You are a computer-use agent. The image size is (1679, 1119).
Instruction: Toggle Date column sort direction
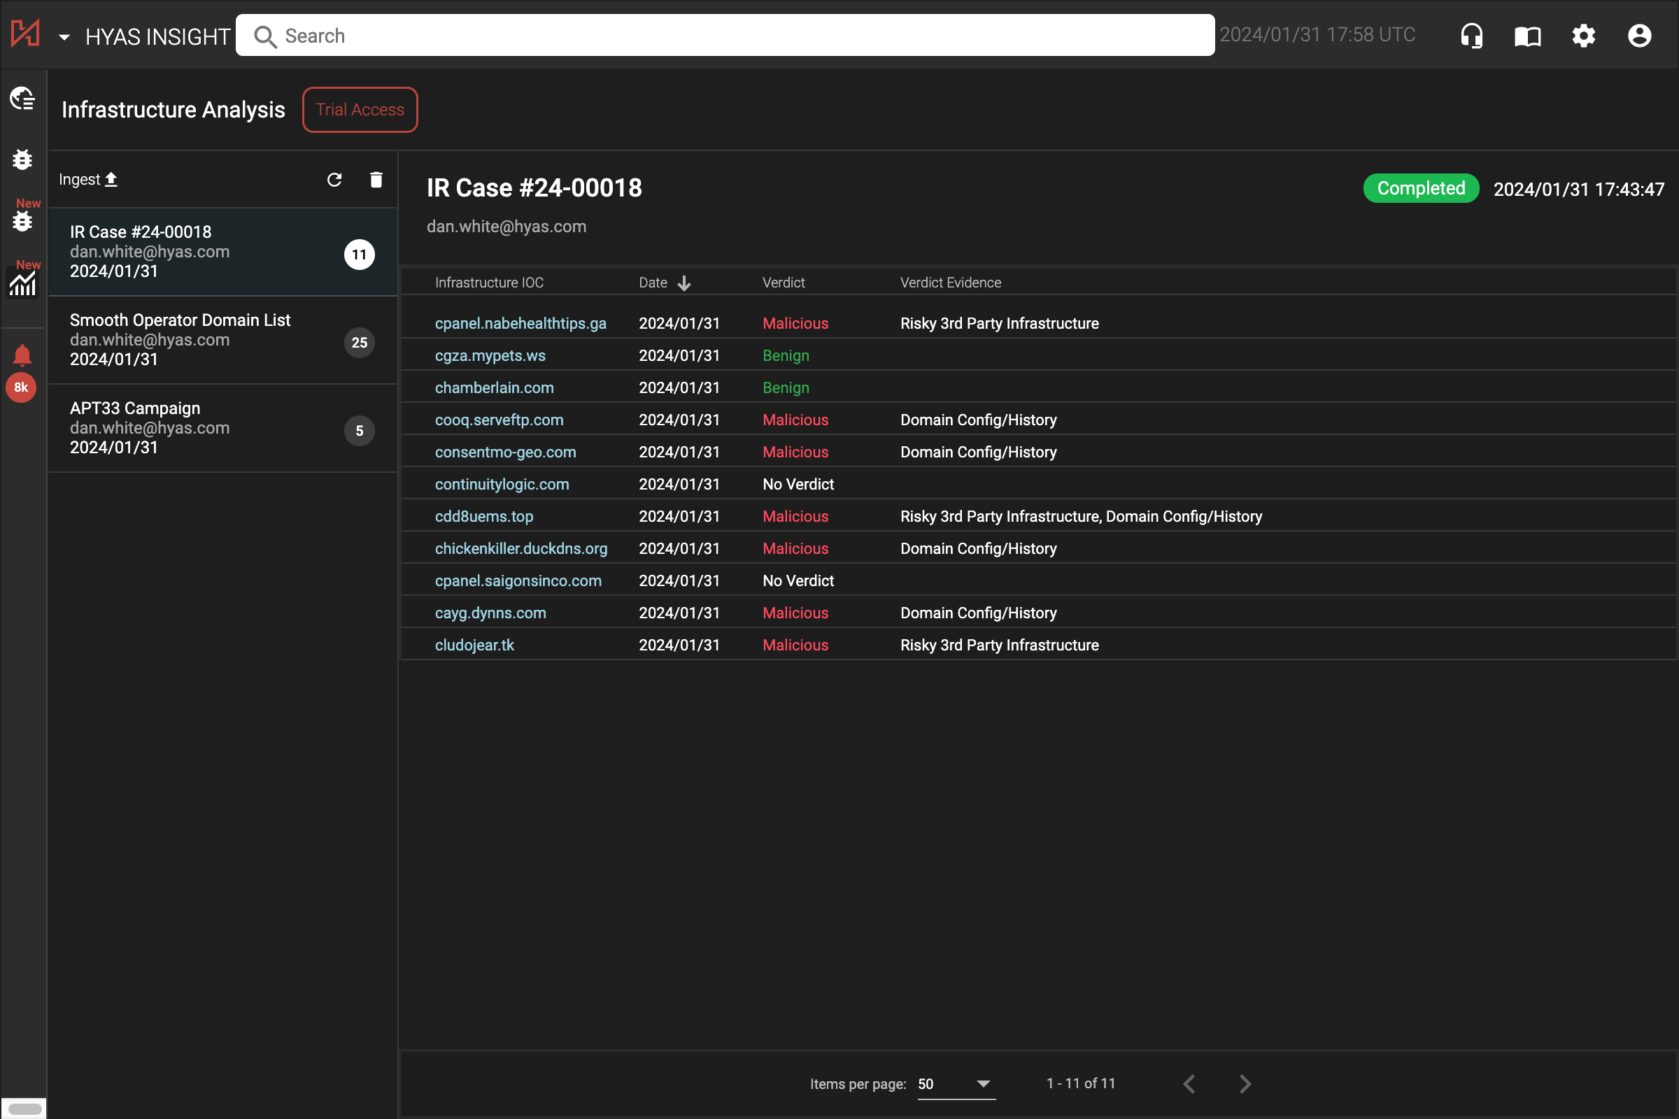point(685,283)
